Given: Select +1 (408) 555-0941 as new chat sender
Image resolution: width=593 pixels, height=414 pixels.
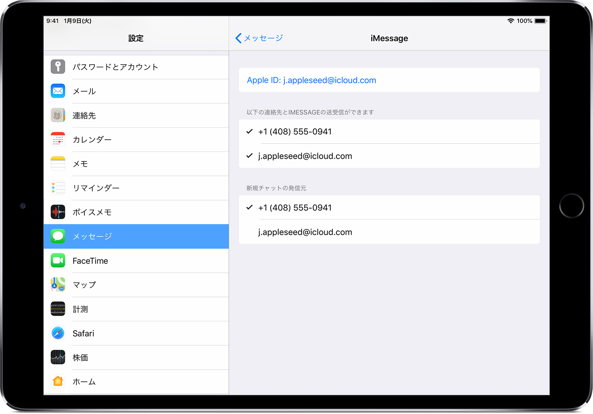Looking at the screenshot, I should 389,208.
